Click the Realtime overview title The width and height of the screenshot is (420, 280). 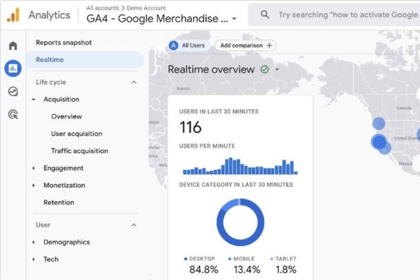211,70
